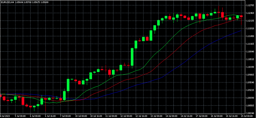This screenshot has width=256, height=118.
Task: Click the EURUSD,H4 chart symbol label
Action: pos(7,2)
